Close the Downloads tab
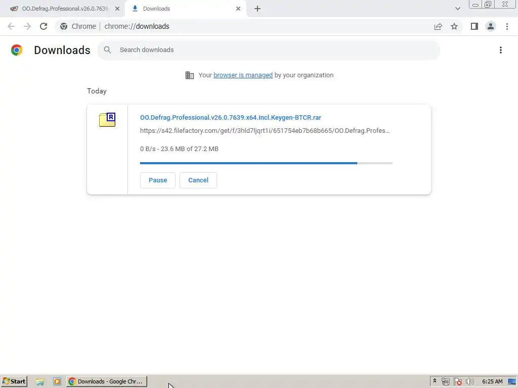 click(x=238, y=9)
